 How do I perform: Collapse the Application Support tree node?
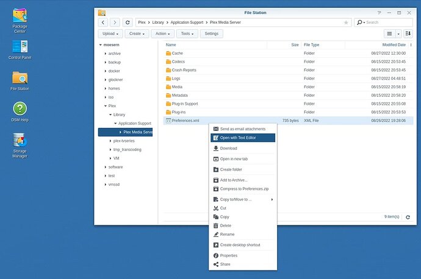coord(115,123)
